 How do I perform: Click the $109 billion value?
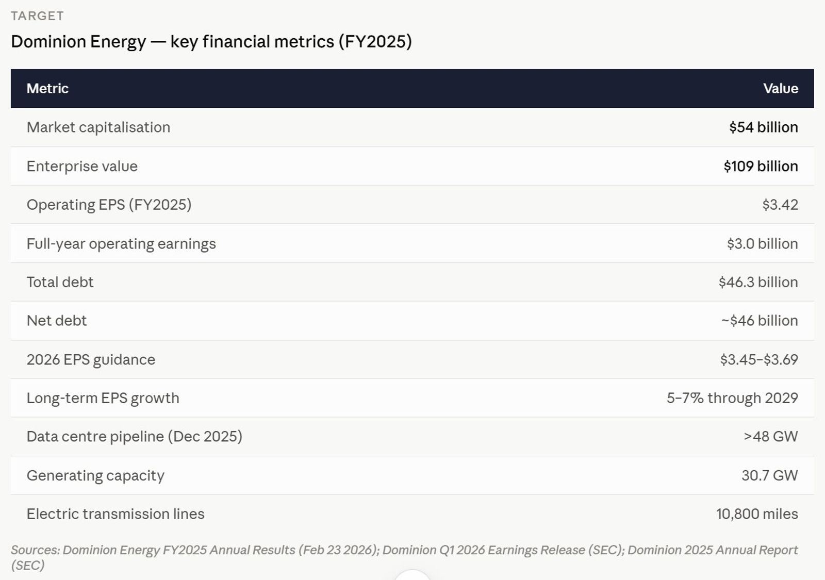click(761, 166)
